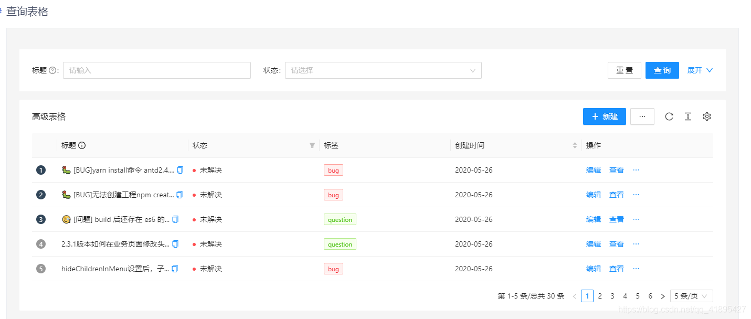Click 编辑 link in row 2

tap(594, 195)
